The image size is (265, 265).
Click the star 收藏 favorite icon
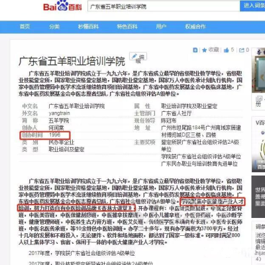pyautogui.click(x=205, y=50)
